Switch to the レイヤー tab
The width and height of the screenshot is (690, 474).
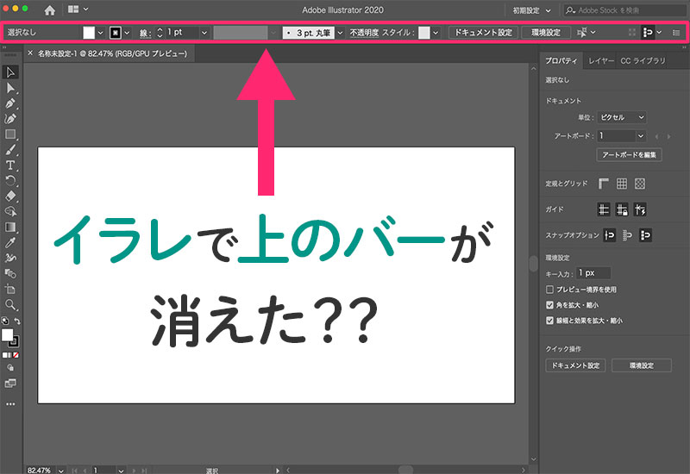point(600,60)
